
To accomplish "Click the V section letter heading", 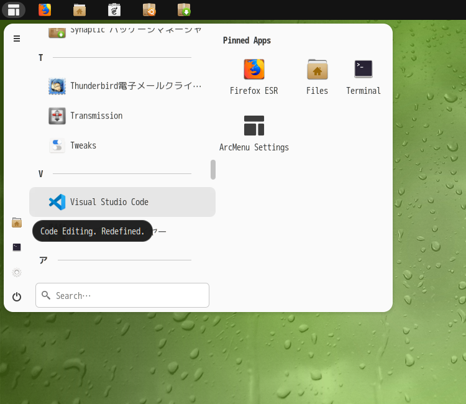I will pos(41,174).
